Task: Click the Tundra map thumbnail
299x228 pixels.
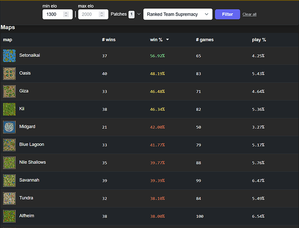Action: [x=9, y=198]
